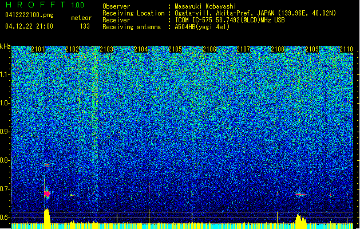Click the 2108 time marker
Screen dimensions: 360x229
click(x=278, y=49)
